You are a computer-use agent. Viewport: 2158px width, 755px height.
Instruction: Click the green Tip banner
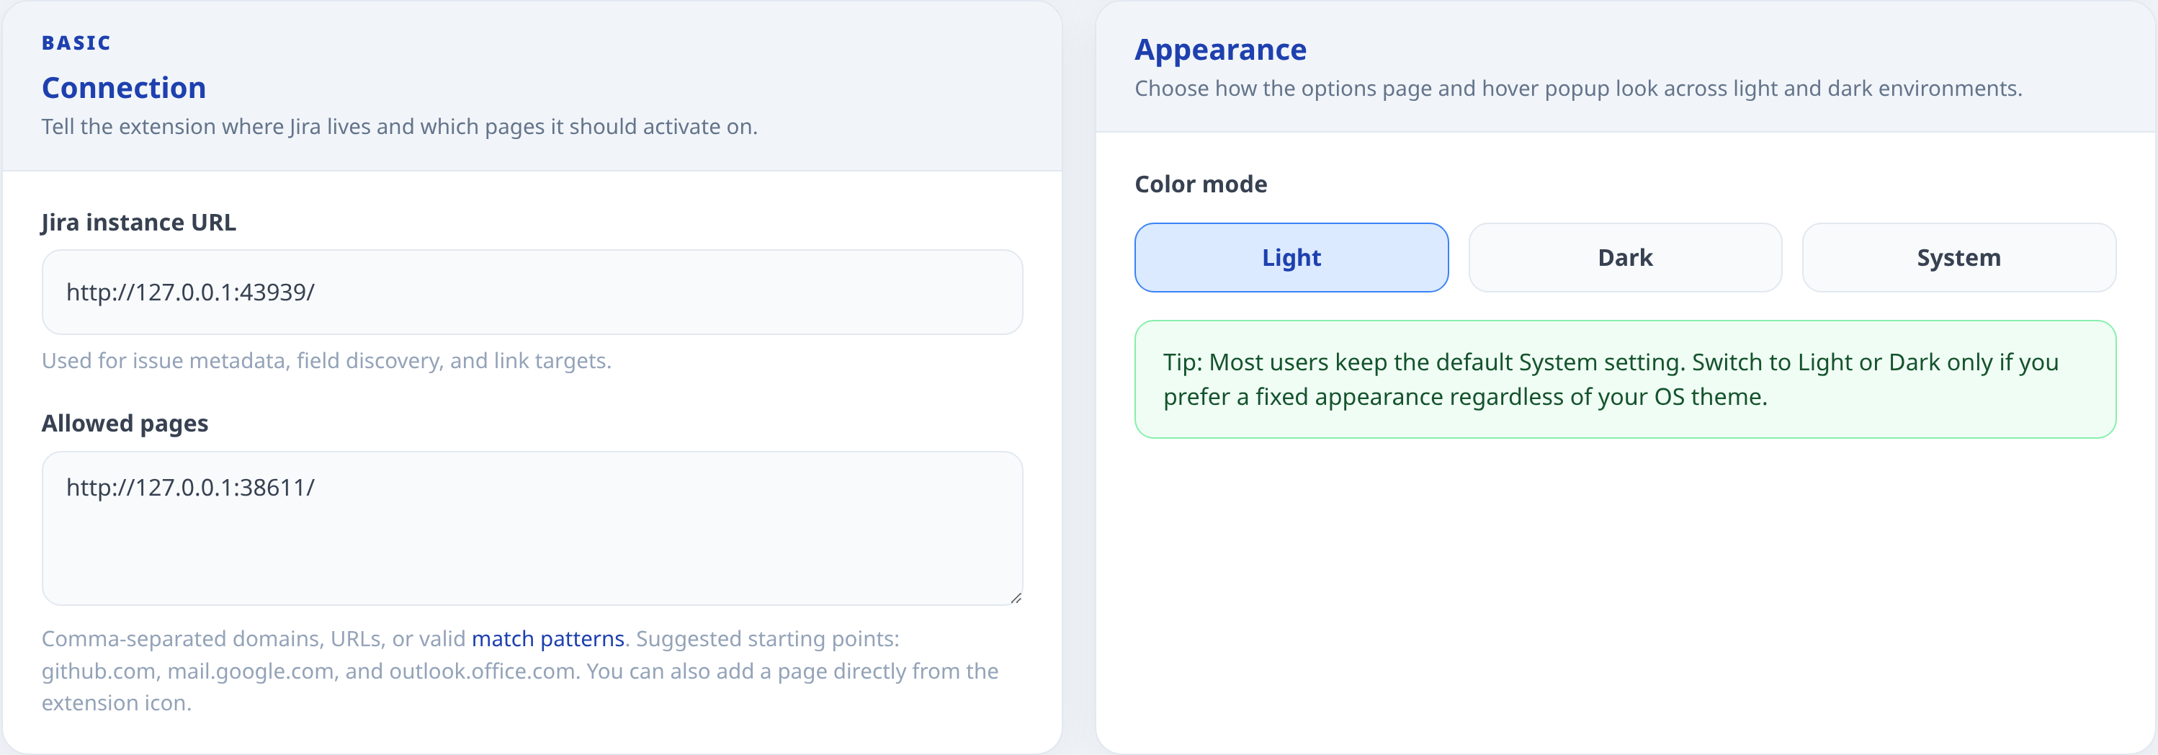coord(1625,379)
